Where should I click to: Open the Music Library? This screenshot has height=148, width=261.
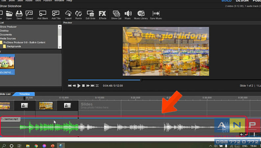pos(141,15)
